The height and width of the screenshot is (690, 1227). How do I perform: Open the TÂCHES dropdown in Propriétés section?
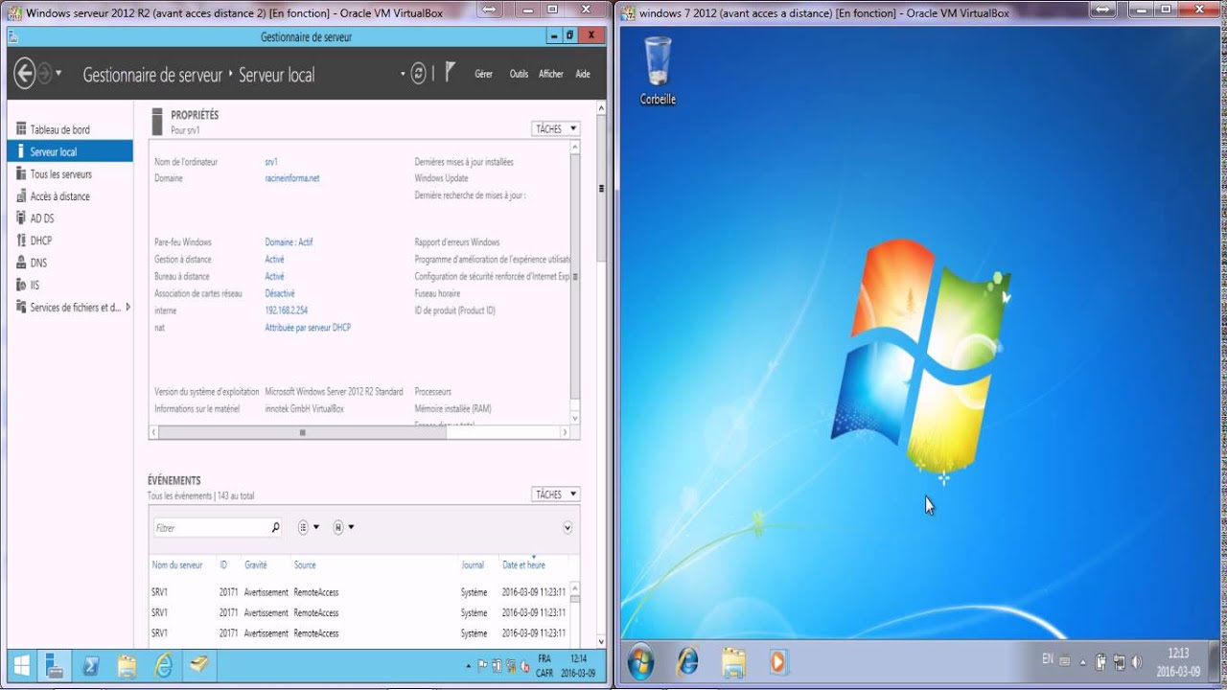click(x=555, y=128)
